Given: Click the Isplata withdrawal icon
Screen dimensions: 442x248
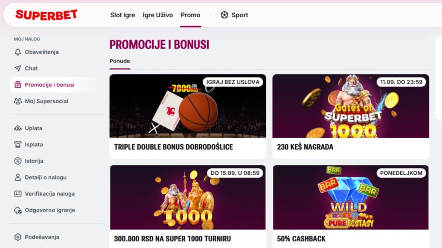Looking at the screenshot, I should click(18, 145).
